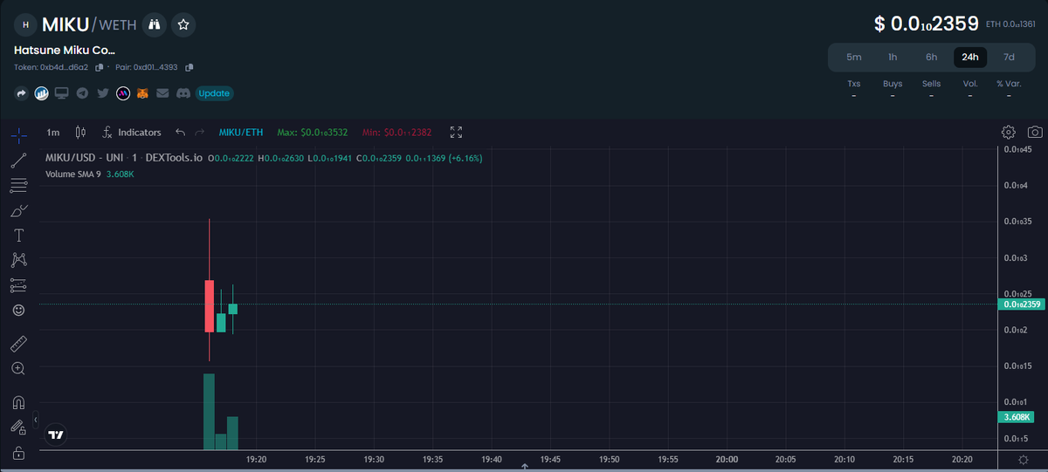The width and height of the screenshot is (1048, 472).
Task: Open the price scale settings gear
Action: point(1023,459)
